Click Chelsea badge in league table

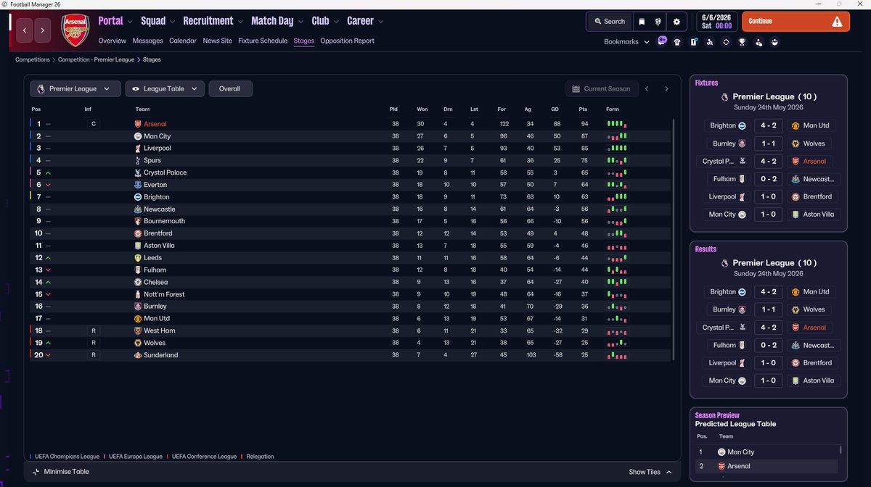(138, 282)
